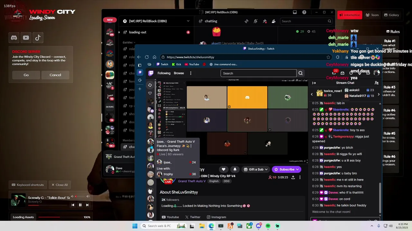Open the Grand Theft Auto V category link
412x231 pixels.
point(192,181)
